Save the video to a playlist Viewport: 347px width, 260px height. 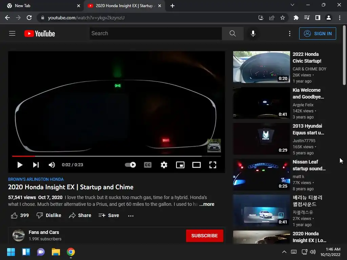point(109,216)
